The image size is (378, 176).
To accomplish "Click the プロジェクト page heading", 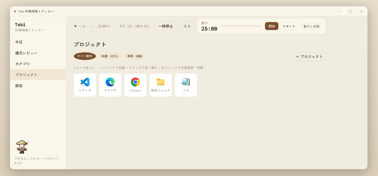I will point(90,44).
